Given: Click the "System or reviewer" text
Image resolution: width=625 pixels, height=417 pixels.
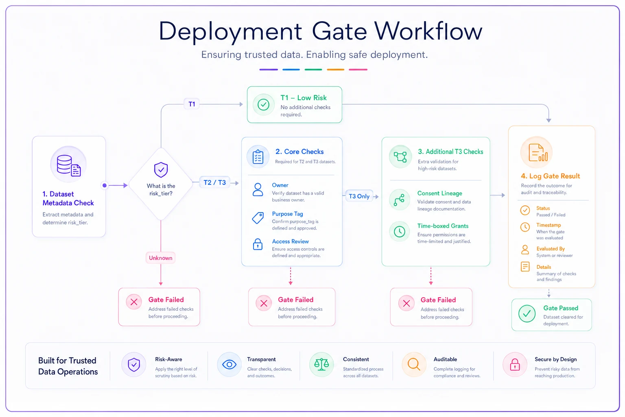Looking at the screenshot, I should coord(554,256).
